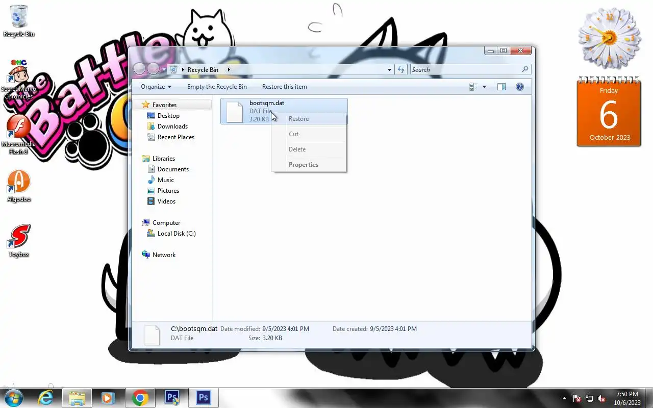Select the Algodoo desktop shortcut
Screen dimensions: 653x408
(x=19, y=186)
